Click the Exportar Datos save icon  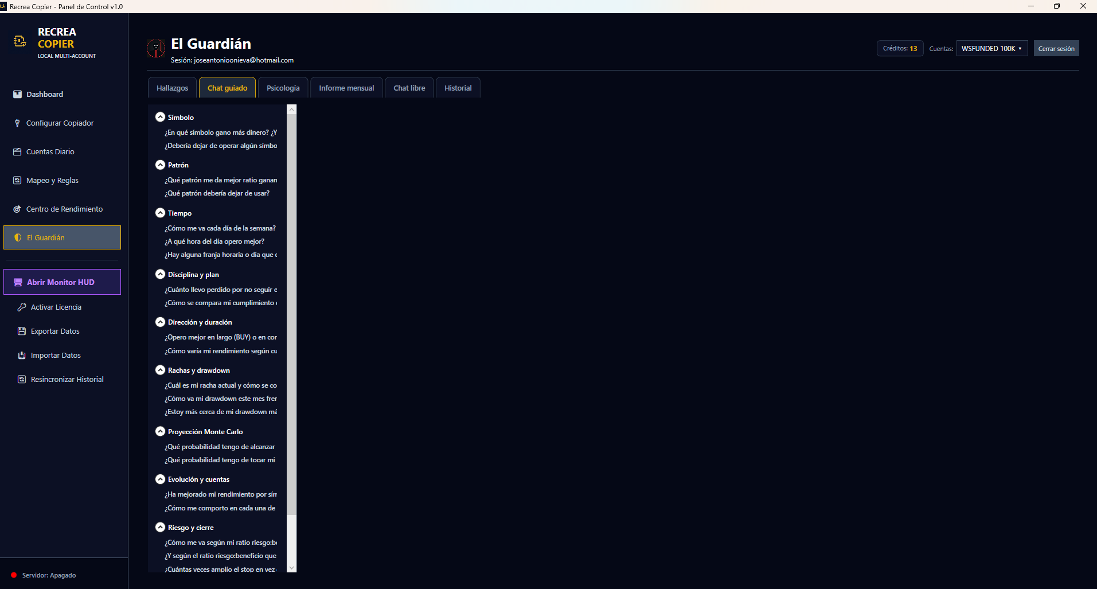(x=22, y=331)
